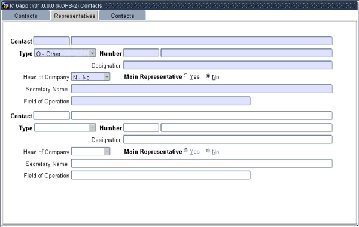Click the second record's Contact code field
The height and width of the screenshot is (227, 359).
(x=51, y=116)
